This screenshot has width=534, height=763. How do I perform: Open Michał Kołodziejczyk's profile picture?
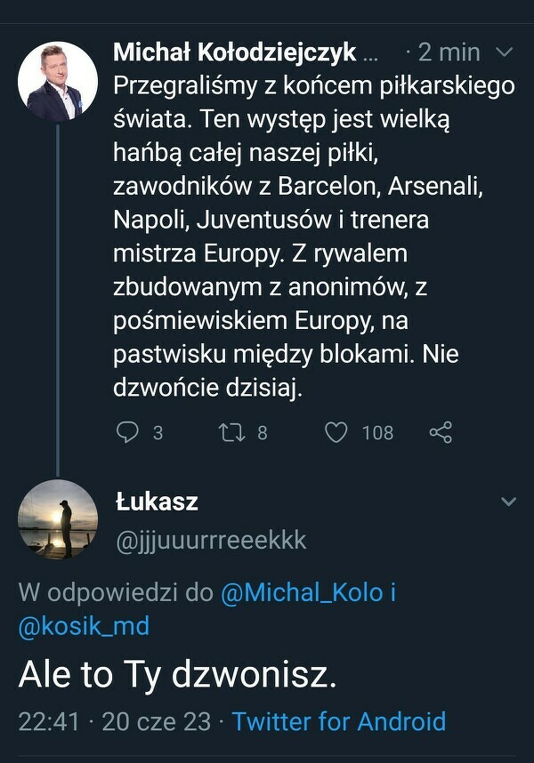tap(58, 81)
